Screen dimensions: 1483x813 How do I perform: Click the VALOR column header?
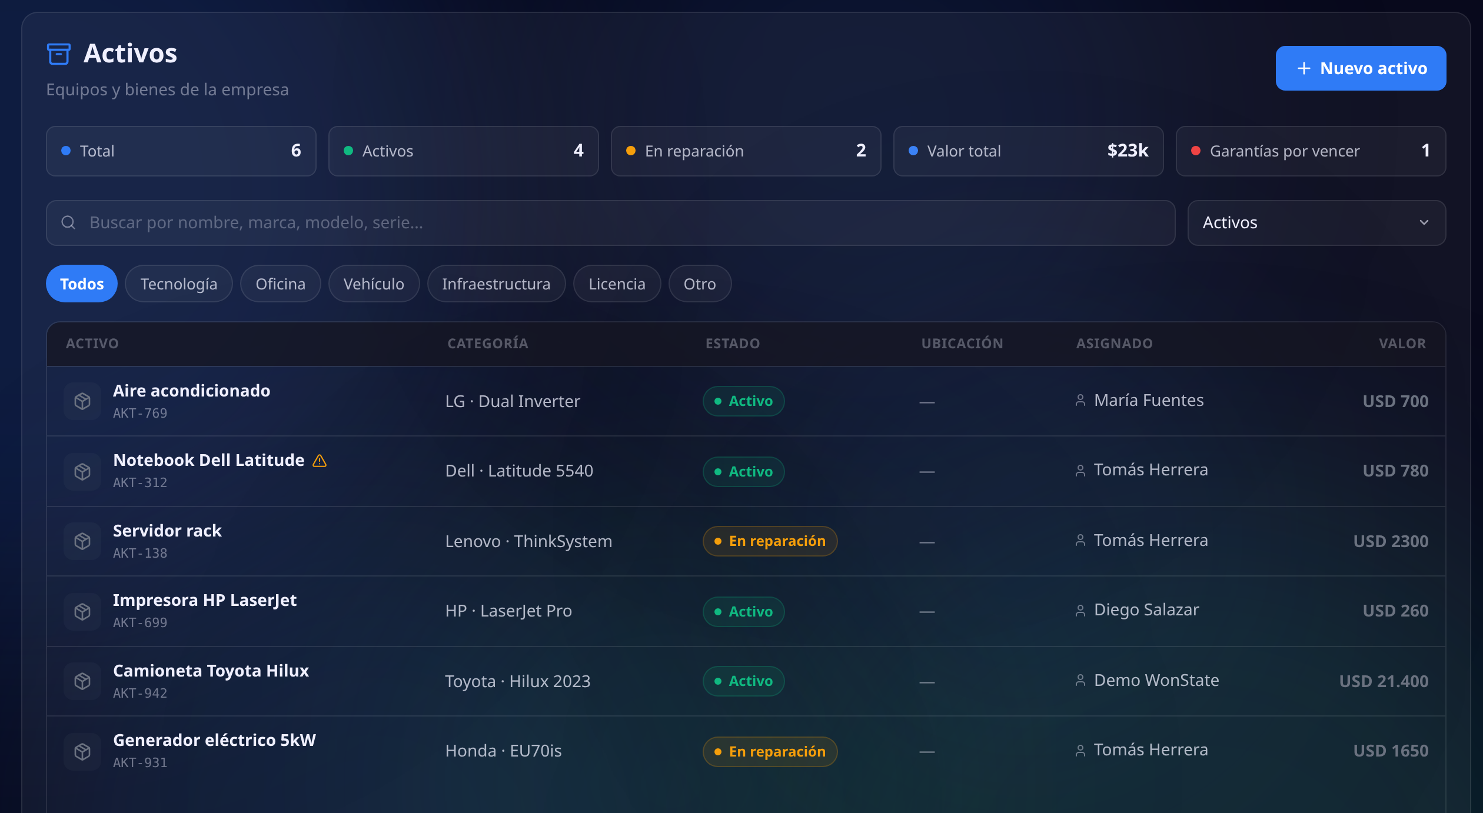pos(1402,344)
